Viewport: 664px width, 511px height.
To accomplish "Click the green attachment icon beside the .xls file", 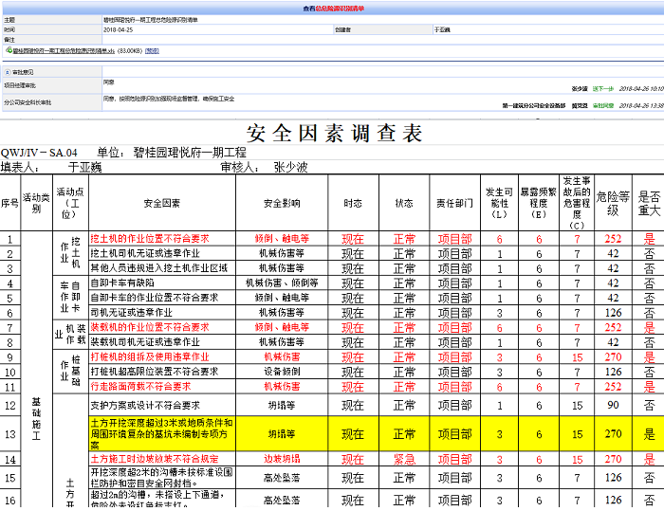I will coord(9,50).
